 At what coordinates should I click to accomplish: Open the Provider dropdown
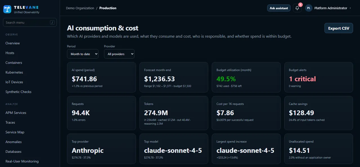pyautogui.click(x=119, y=54)
